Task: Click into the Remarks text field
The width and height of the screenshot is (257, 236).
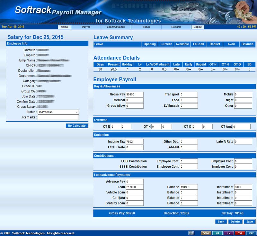Action: pos(58,117)
